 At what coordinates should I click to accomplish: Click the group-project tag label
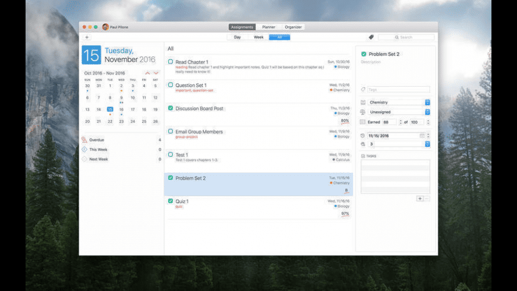tap(187, 137)
